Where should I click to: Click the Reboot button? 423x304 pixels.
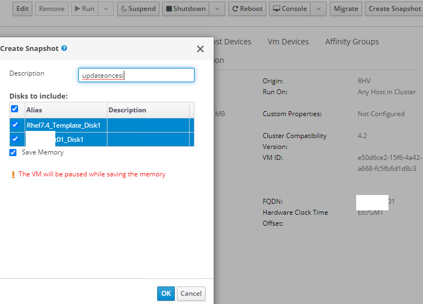click(x=247, y=9)
